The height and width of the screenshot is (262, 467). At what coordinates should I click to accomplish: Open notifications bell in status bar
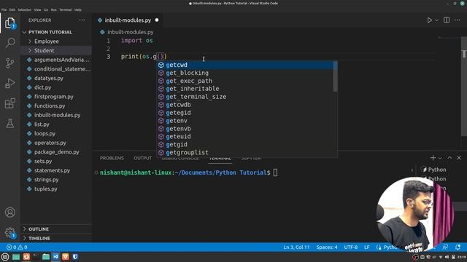click(458, 247)
